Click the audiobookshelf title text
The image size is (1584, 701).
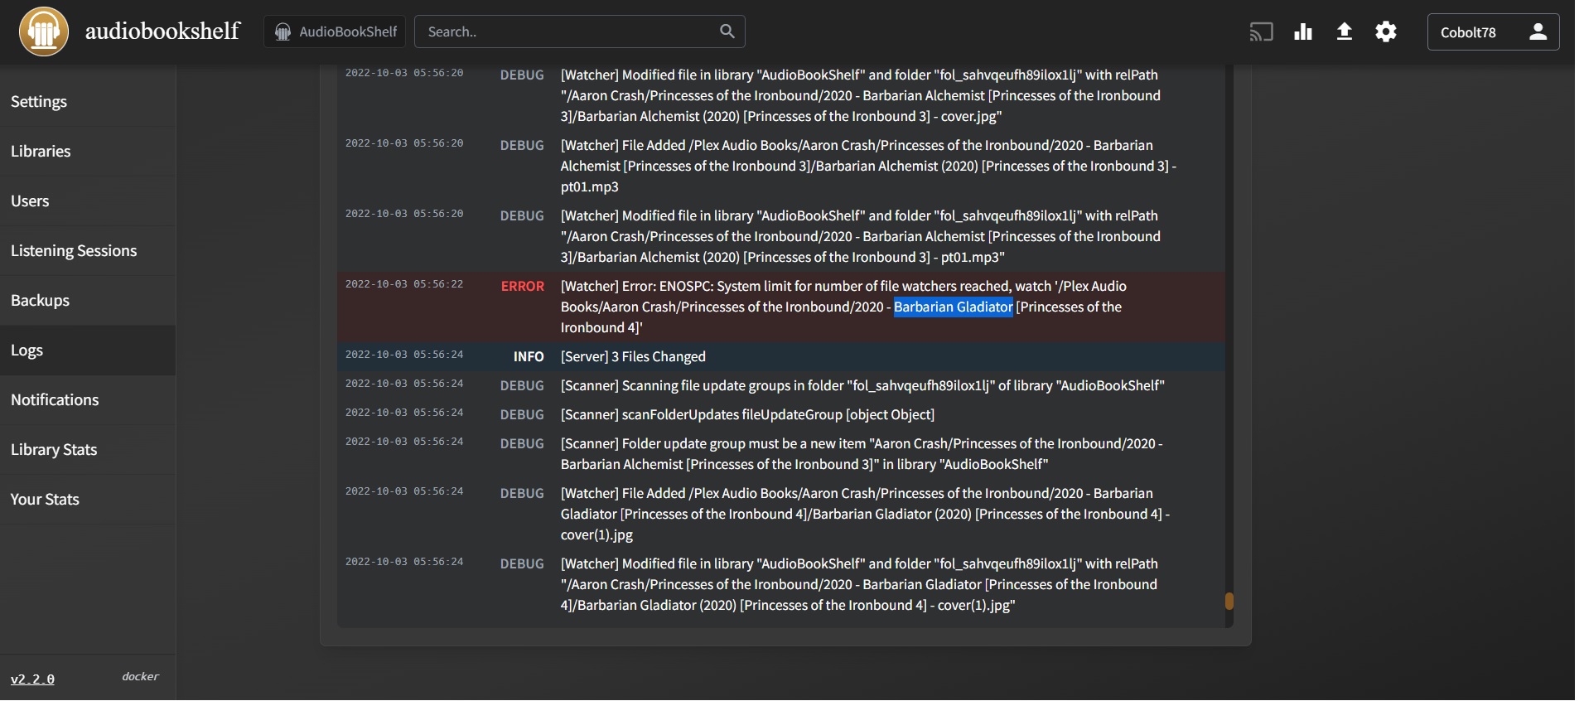(x=162, y=31)
